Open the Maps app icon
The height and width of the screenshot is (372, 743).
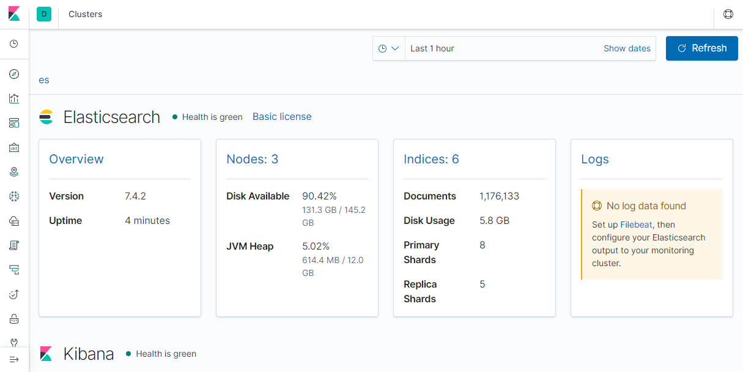tap(14, 172)
